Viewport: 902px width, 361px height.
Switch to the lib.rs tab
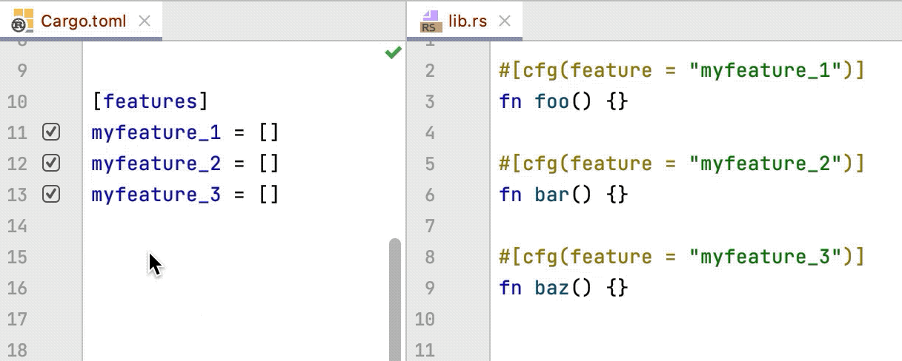(468, 21)
